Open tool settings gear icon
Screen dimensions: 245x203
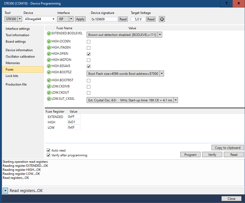pos(162,19)
